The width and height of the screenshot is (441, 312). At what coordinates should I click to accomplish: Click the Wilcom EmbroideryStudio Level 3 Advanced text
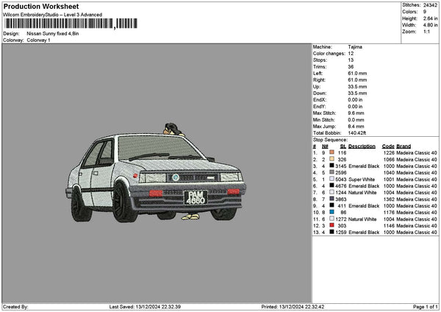click(53, 15)
